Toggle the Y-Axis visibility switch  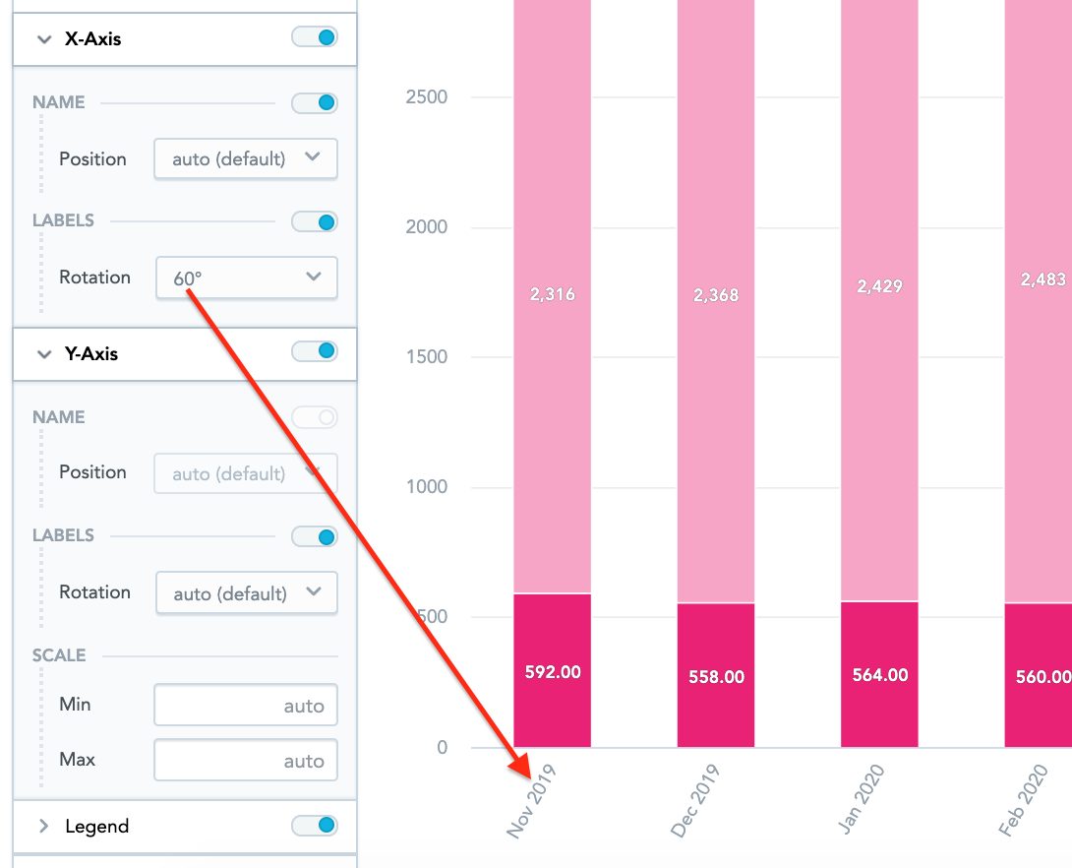(315, 351)
